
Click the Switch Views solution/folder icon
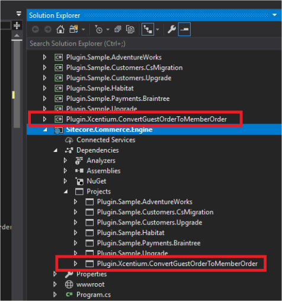pos(73,30)
